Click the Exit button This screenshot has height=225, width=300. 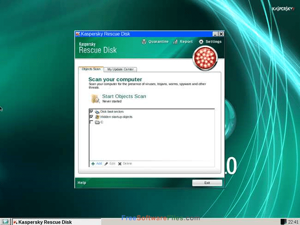(207, 183)
